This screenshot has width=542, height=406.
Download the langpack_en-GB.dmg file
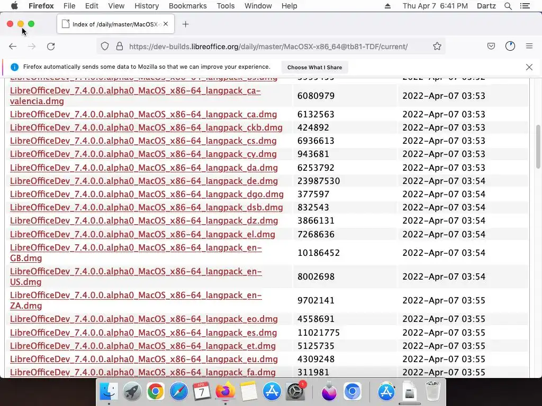pos(136,253)
